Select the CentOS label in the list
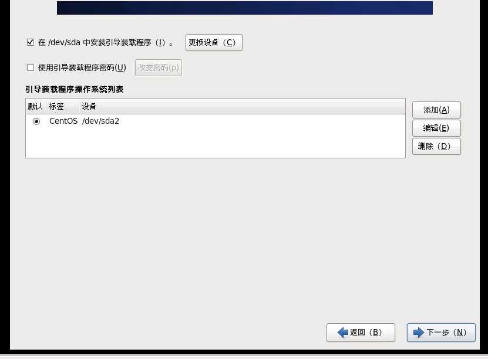The width and height of the screenshot is (488, 359). tap(63, 121)
